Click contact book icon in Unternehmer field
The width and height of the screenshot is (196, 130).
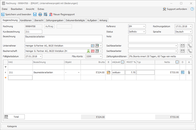(97, 46)
